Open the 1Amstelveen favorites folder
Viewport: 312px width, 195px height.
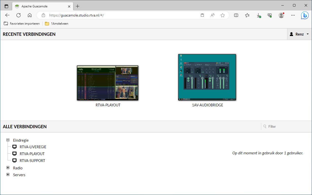pos(57,24)
